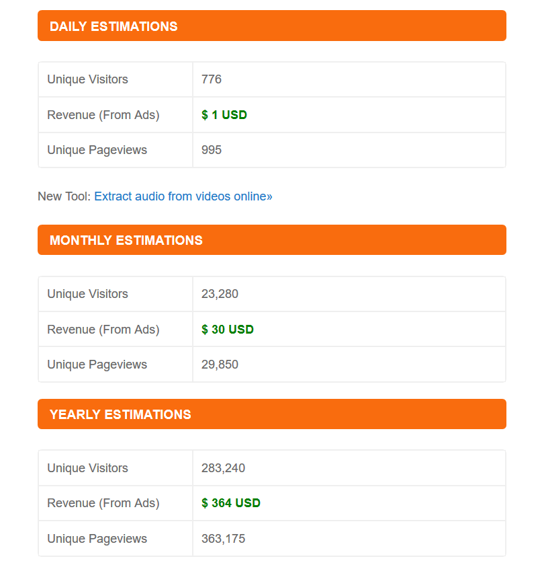Click Unique Pageviews label in the monthly table
540x565 pixels.
click(x=97, y=365)
